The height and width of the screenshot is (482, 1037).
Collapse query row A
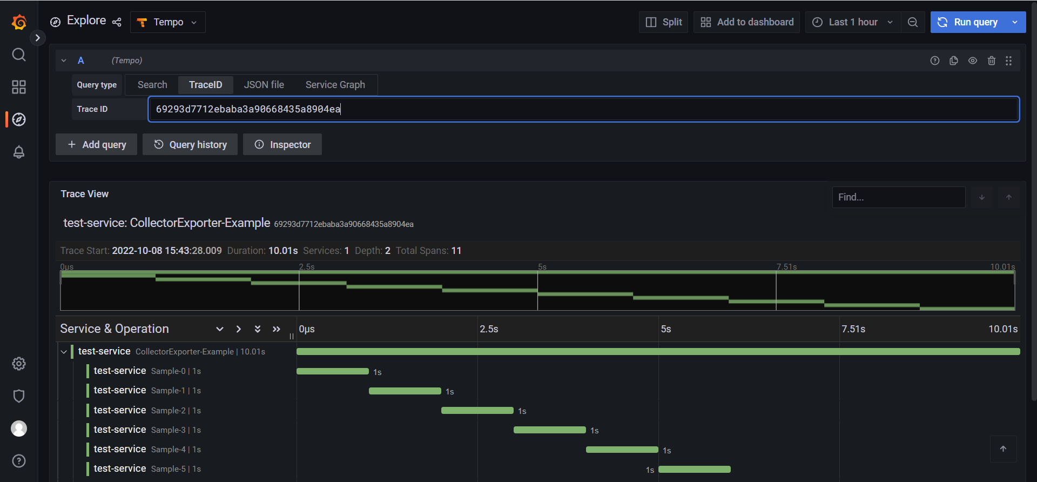[64, 61]
